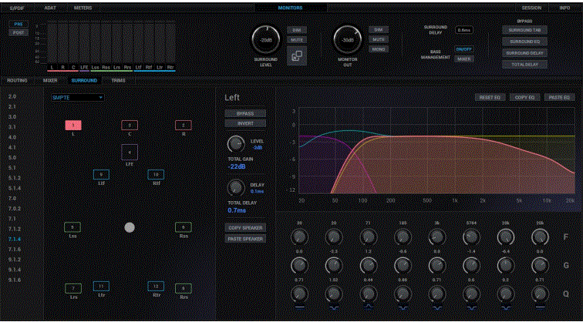586x322 pixels.
Task: Select the Rrs rear surround speaker box
Action: click(184, 288)
